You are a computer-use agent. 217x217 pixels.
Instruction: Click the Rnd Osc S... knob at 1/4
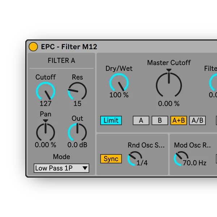tap(135, 158)
